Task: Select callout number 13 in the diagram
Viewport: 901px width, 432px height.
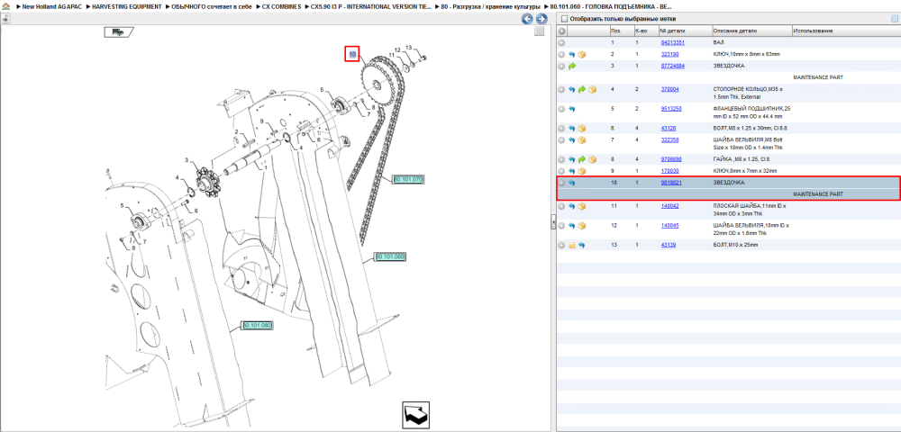Action: [409, 47]
